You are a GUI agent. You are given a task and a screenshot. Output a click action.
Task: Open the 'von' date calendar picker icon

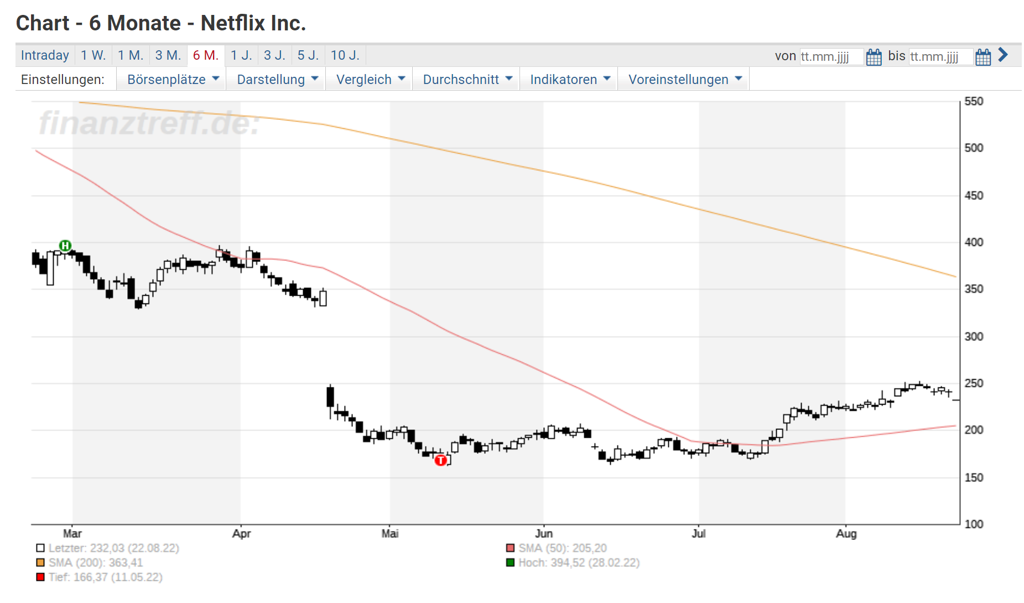pyautogui.click(x=874, y=56)
